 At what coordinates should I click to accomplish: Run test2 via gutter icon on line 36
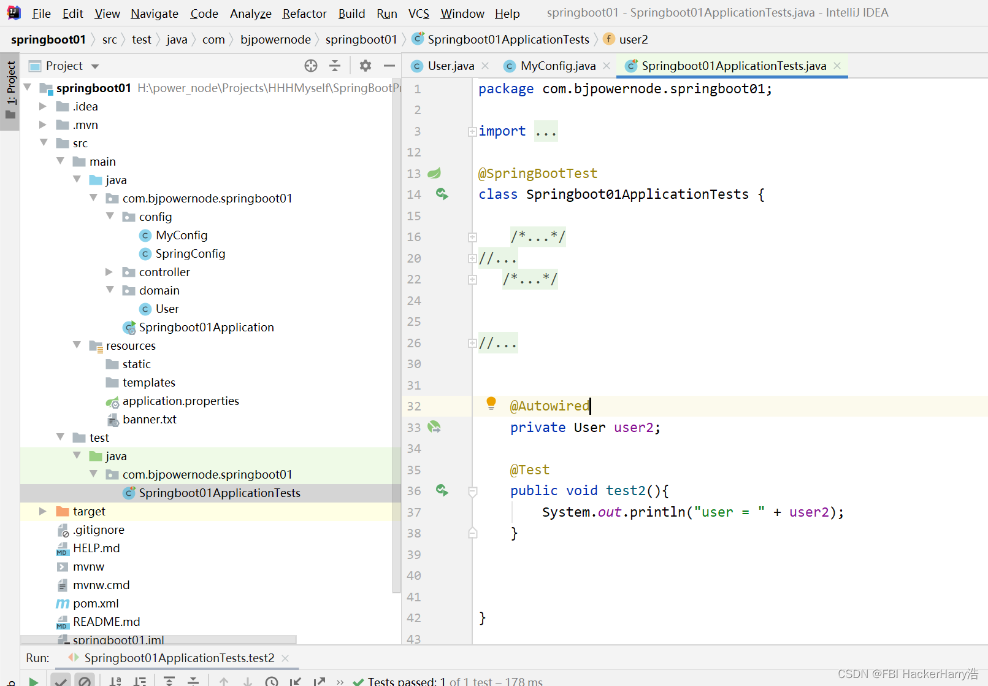tap(442, 490)
